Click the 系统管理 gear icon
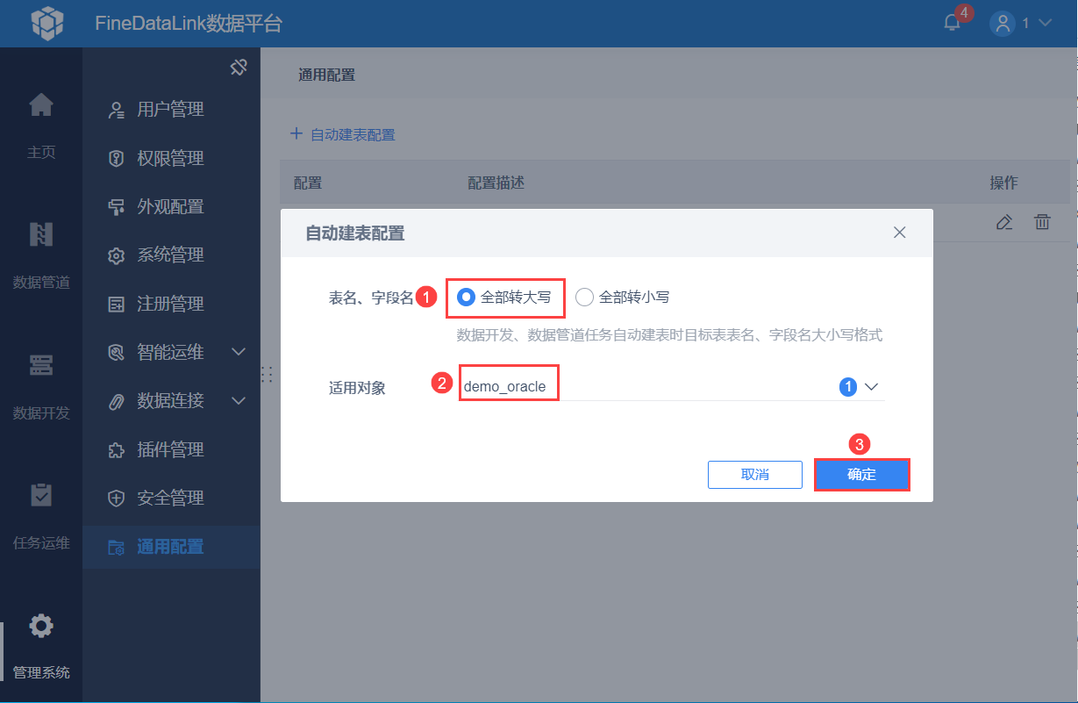The width and height of the screenshot is (1078, 703). click(116, 256)
